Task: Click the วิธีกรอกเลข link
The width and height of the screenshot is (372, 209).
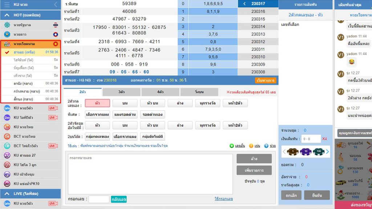Action: click(223, 199)
